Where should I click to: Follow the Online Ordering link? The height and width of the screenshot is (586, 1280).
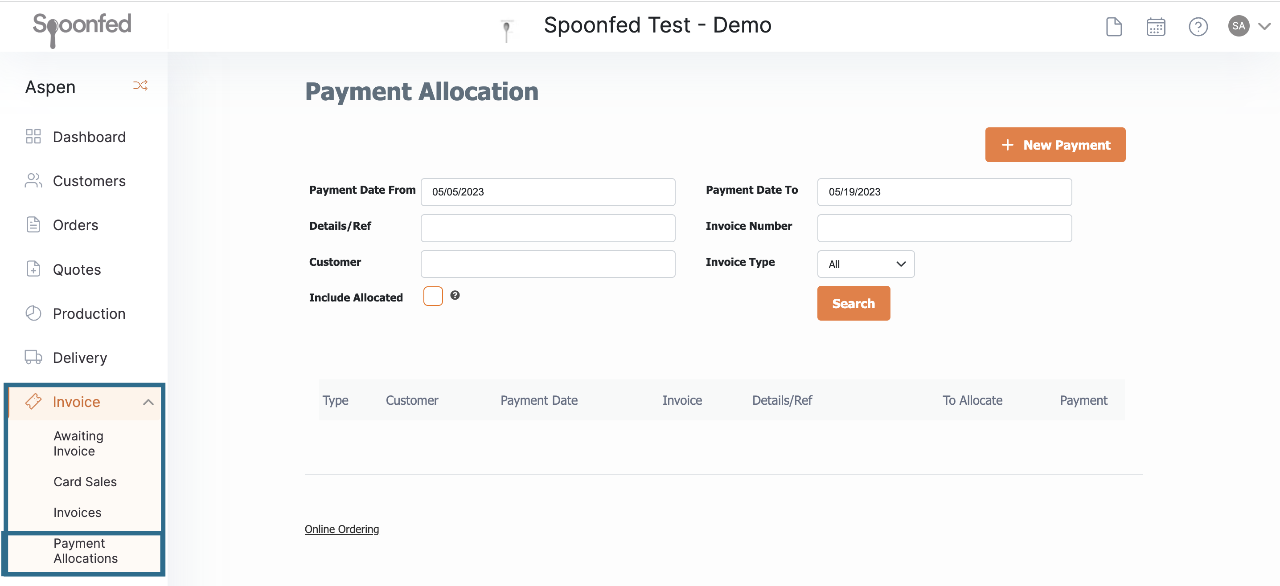(x=341, y=529)
